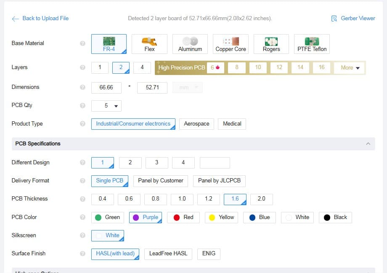This screenshot has height=273, width=387.
Task: Pick Green PCB color
Action: tap(108, 218)
